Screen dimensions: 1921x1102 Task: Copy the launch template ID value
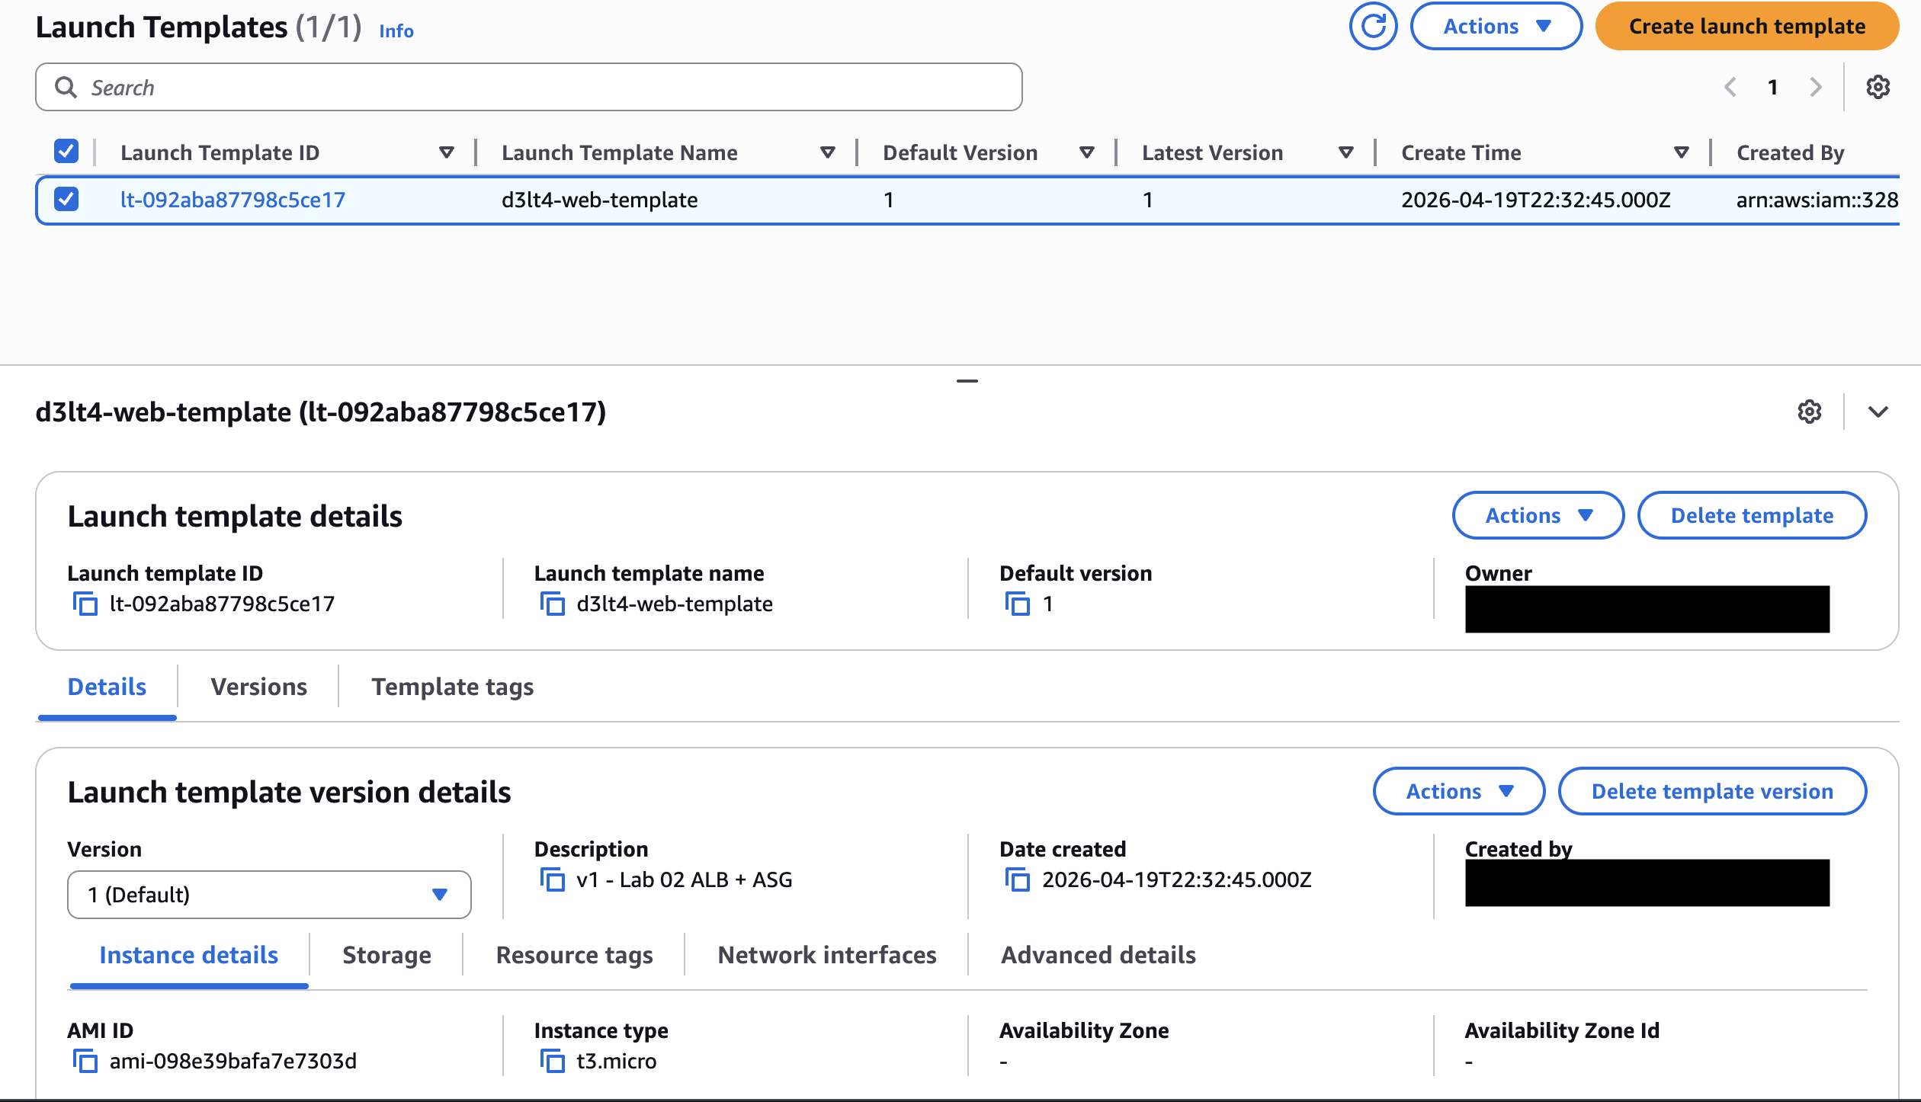(x=85, y=604)
